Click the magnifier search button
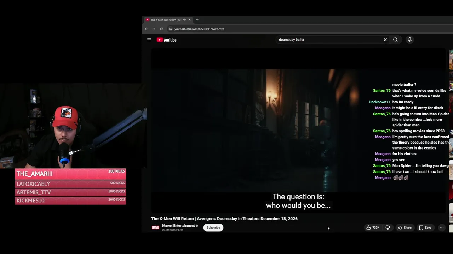The image size is (453, 254). (395, 40)
